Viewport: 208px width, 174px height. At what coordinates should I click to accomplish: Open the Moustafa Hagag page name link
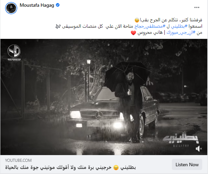click(x=37, y=5)
